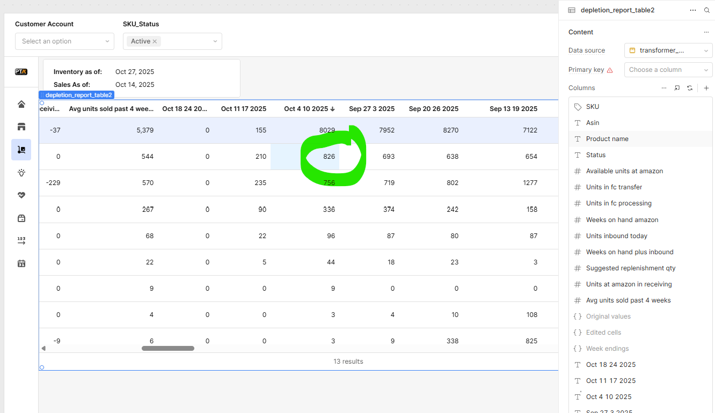Open depletion_report_table2 header more options menu
715x413 pixels.
[x=693, y=10]
